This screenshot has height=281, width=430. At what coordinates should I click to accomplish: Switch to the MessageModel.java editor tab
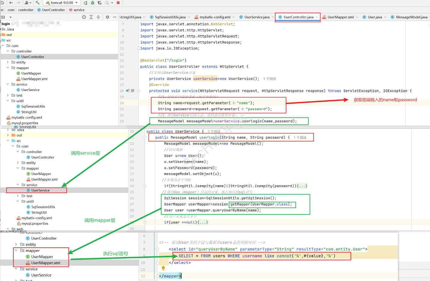tap(411, 17)
